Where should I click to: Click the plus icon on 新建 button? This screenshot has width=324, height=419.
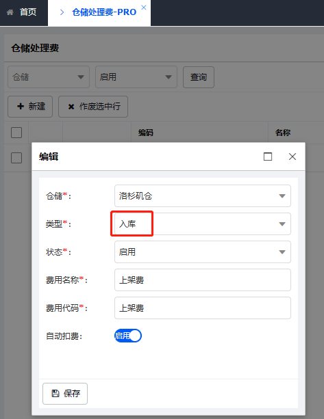point(21,107)
